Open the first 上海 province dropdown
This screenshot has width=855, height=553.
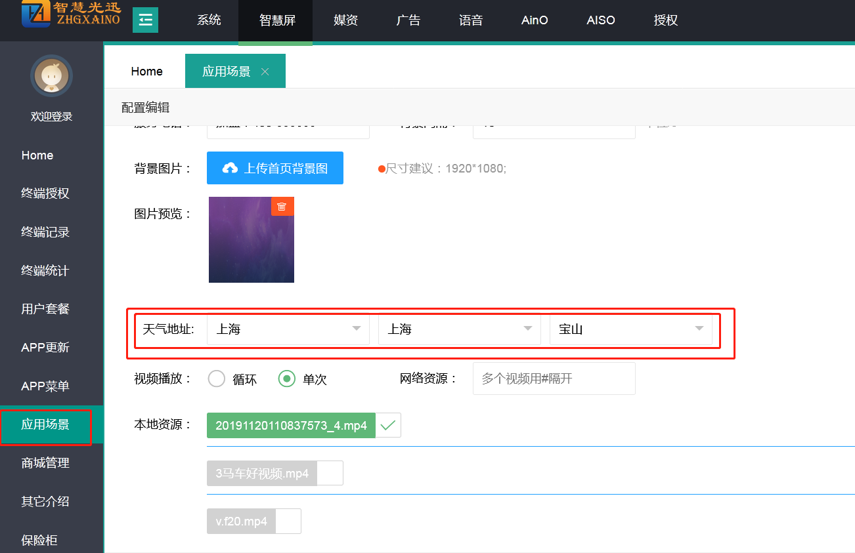coord(288,329)
